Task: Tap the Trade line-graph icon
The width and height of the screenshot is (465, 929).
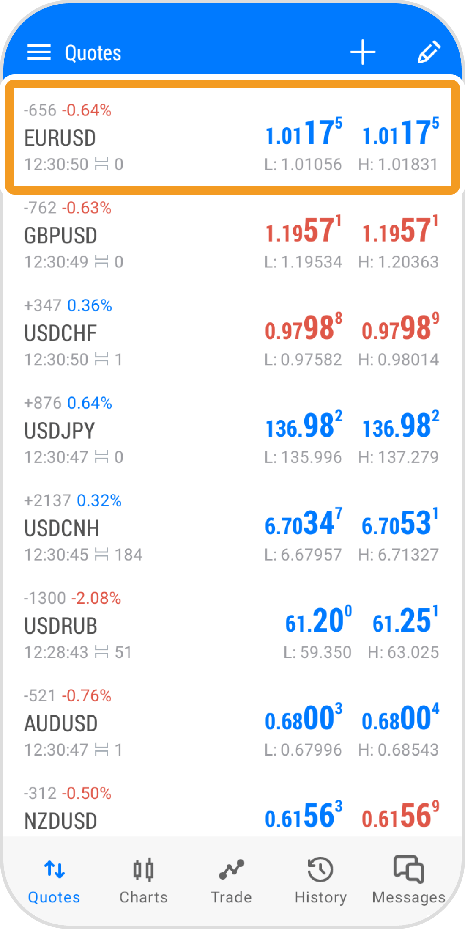Action: (232, 870)
